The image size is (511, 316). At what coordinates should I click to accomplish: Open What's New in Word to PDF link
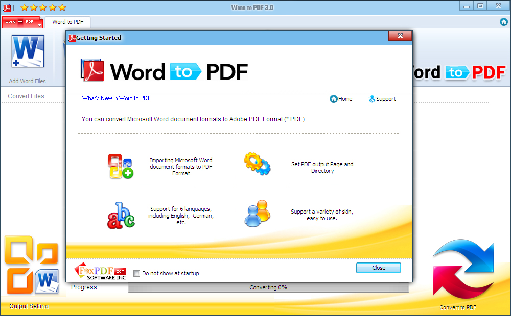[x=117, y=98]
